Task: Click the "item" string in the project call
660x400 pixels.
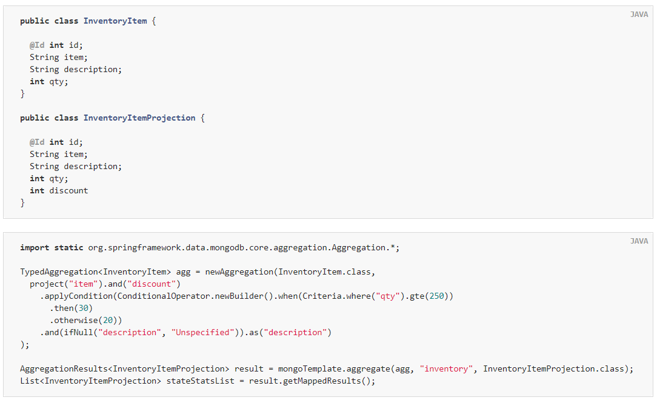Action: coord(84,284)
